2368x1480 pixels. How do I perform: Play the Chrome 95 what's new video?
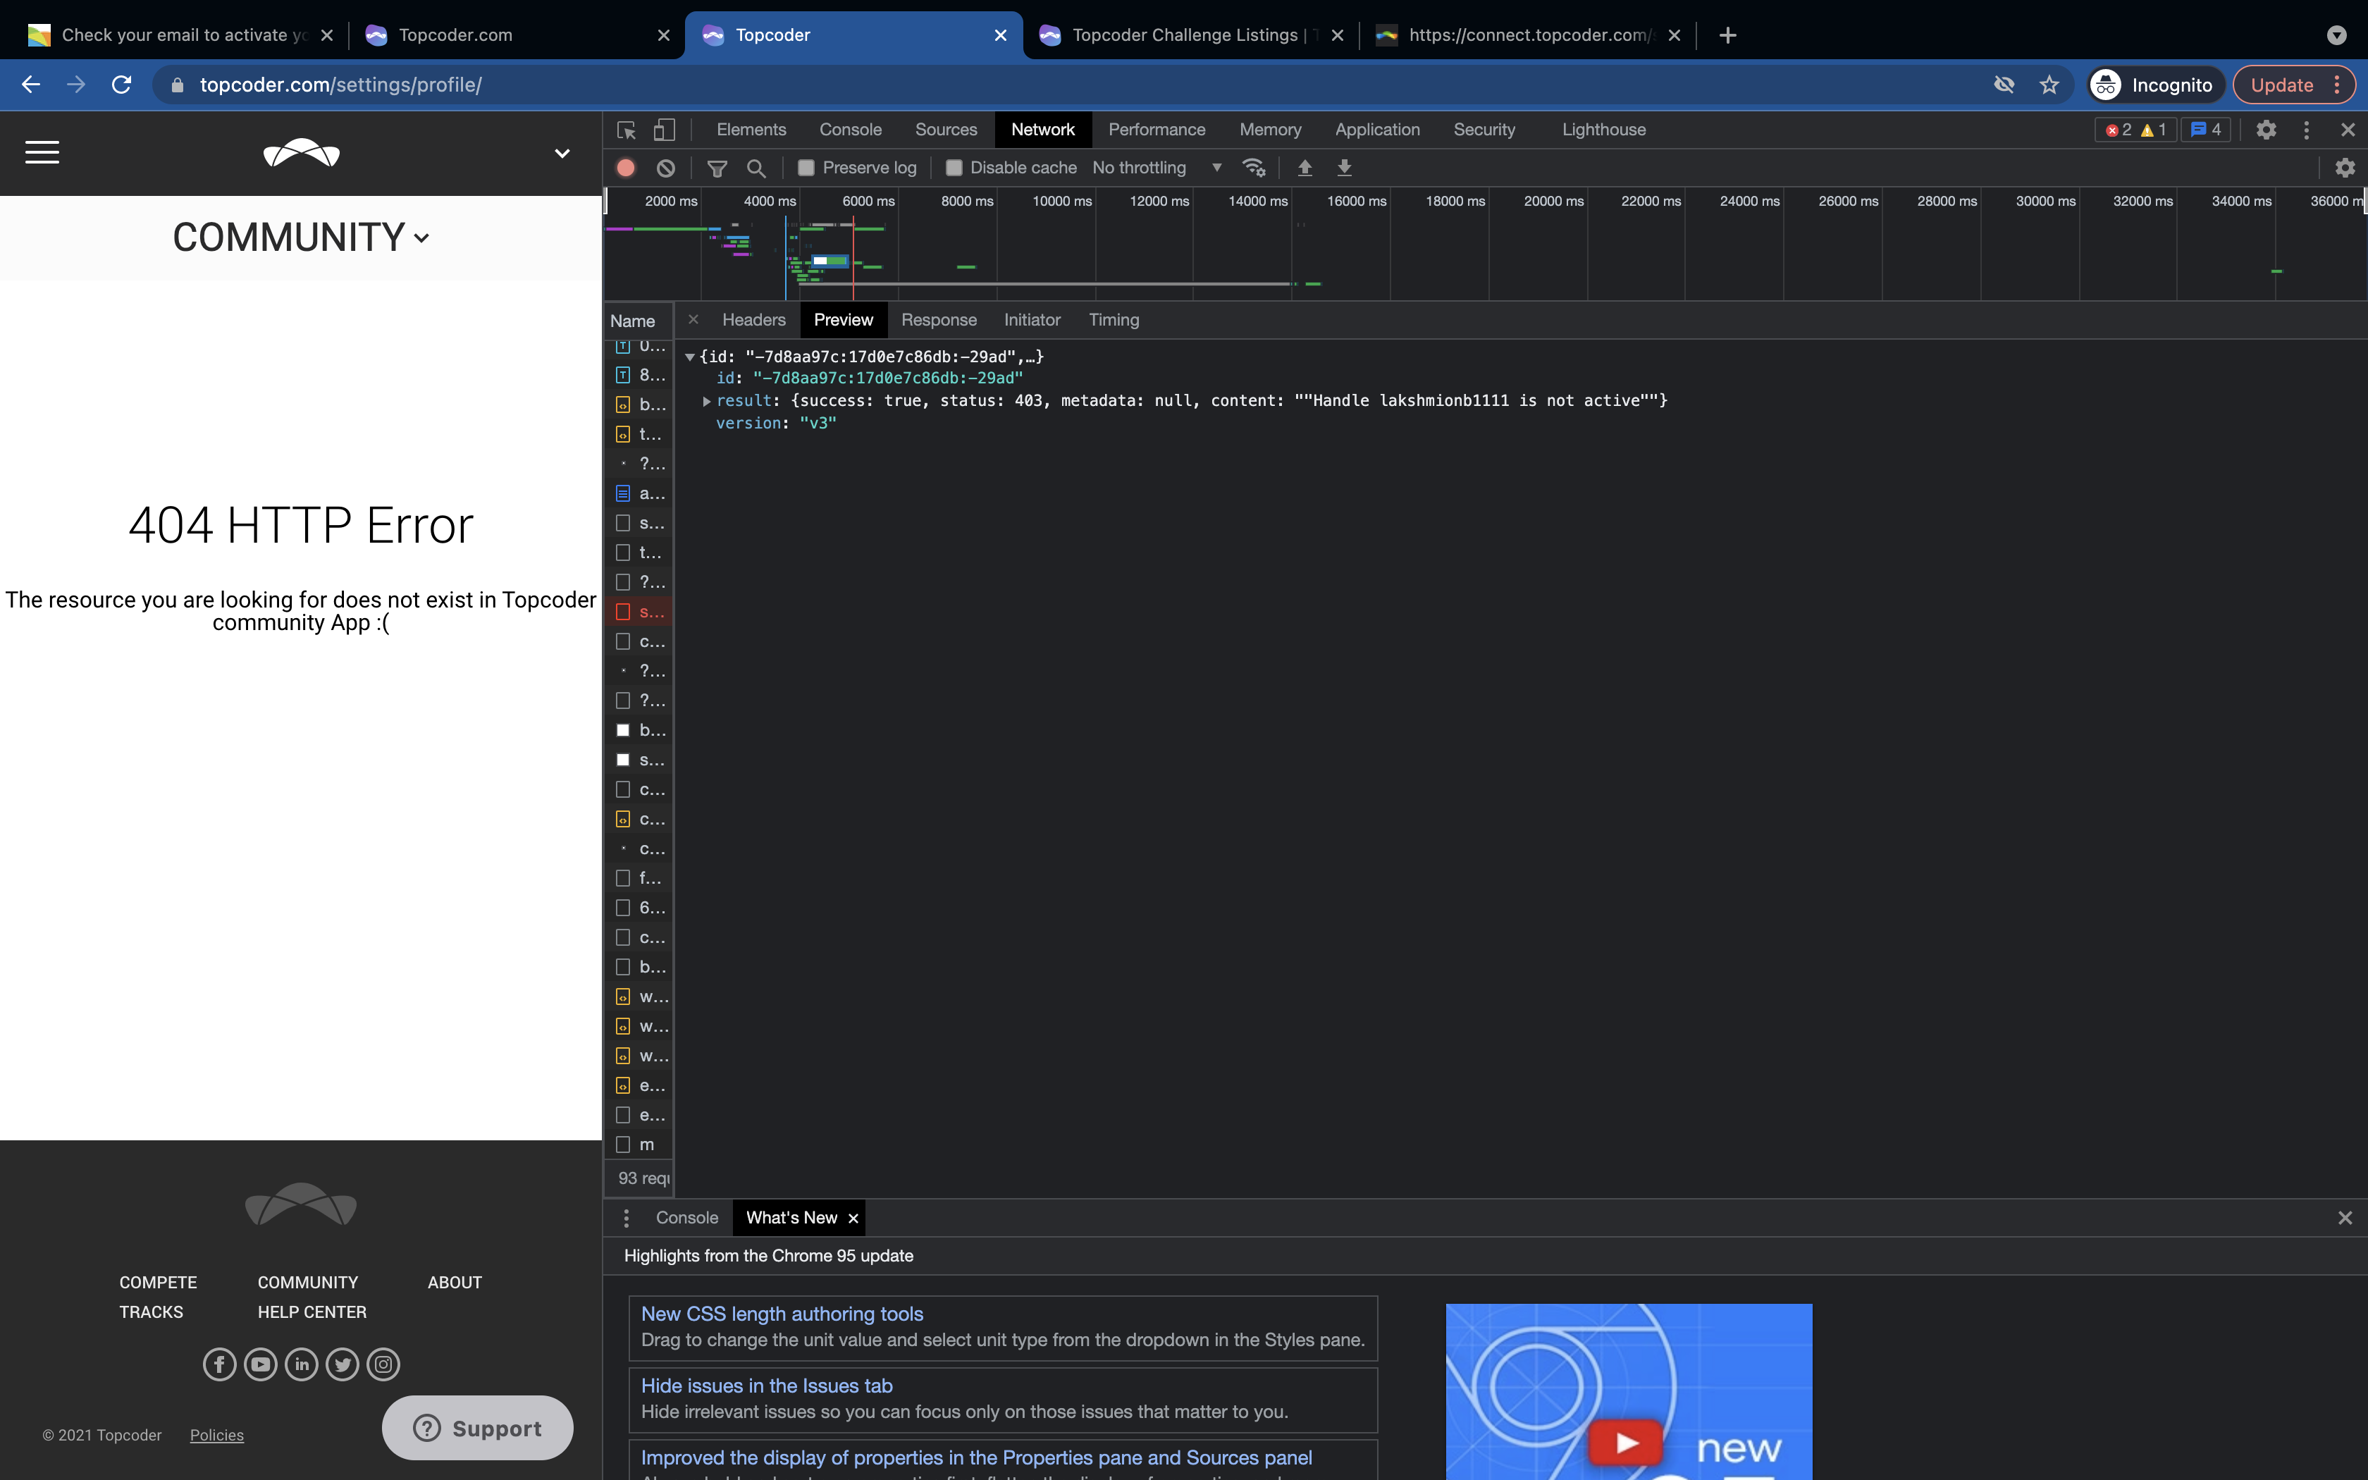tap(1627, 1442)
